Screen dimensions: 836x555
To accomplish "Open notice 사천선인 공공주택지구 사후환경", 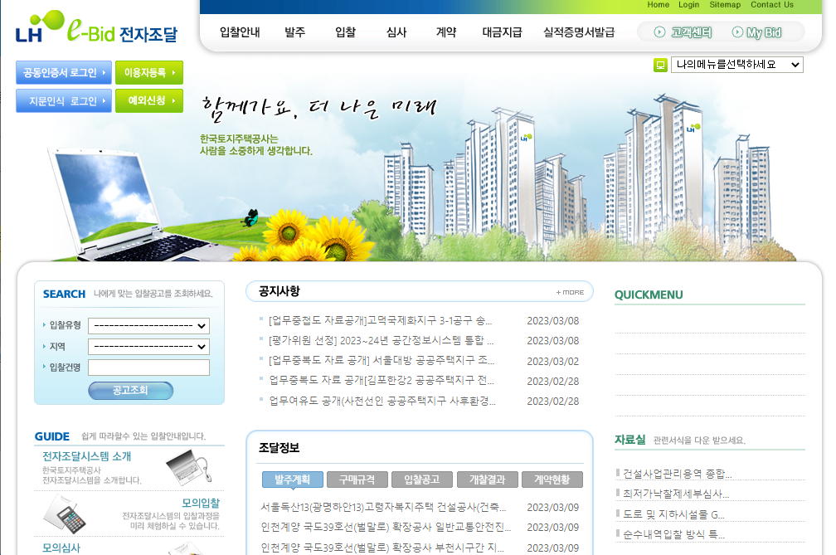I will pyautogui.click(x=382, y=401).
